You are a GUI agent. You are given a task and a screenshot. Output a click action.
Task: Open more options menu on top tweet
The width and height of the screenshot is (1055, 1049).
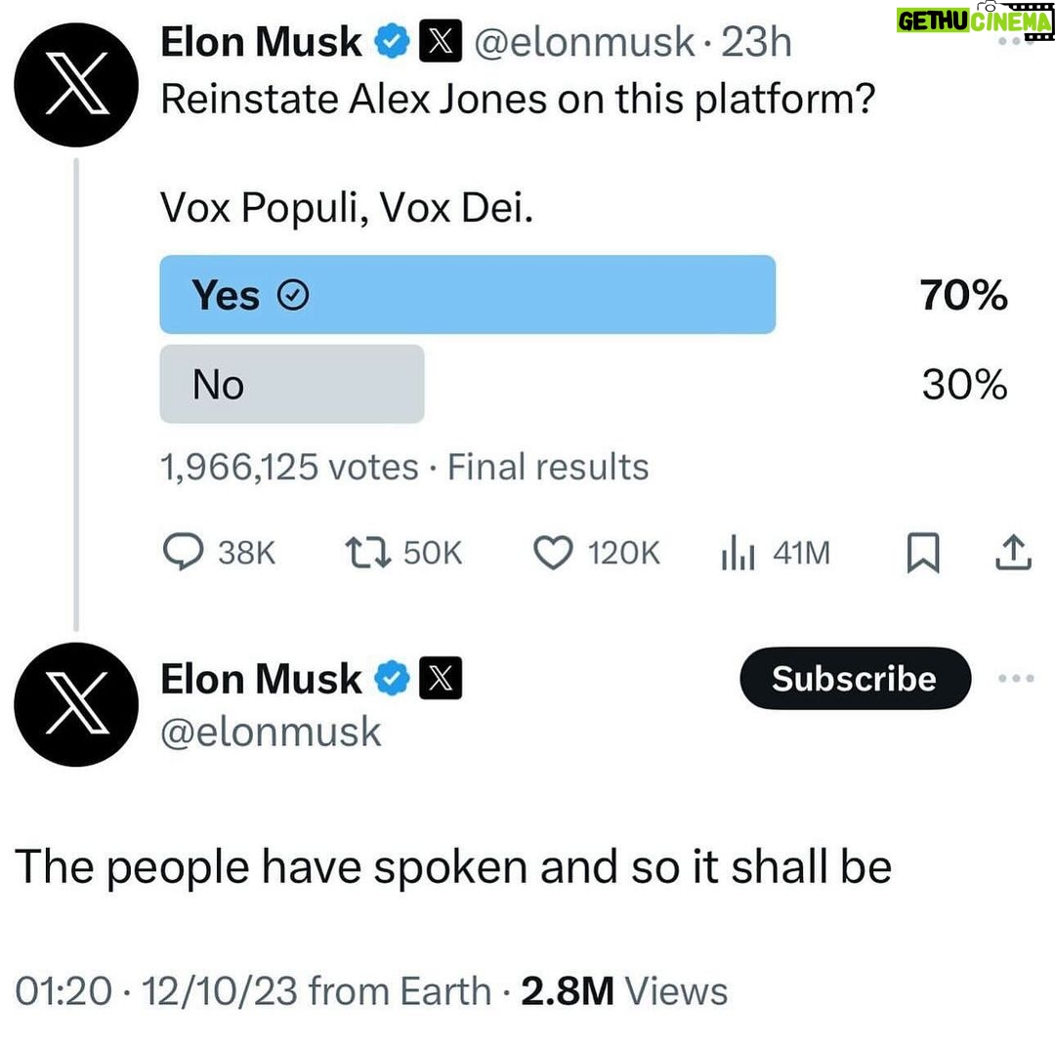[1016, 42]
